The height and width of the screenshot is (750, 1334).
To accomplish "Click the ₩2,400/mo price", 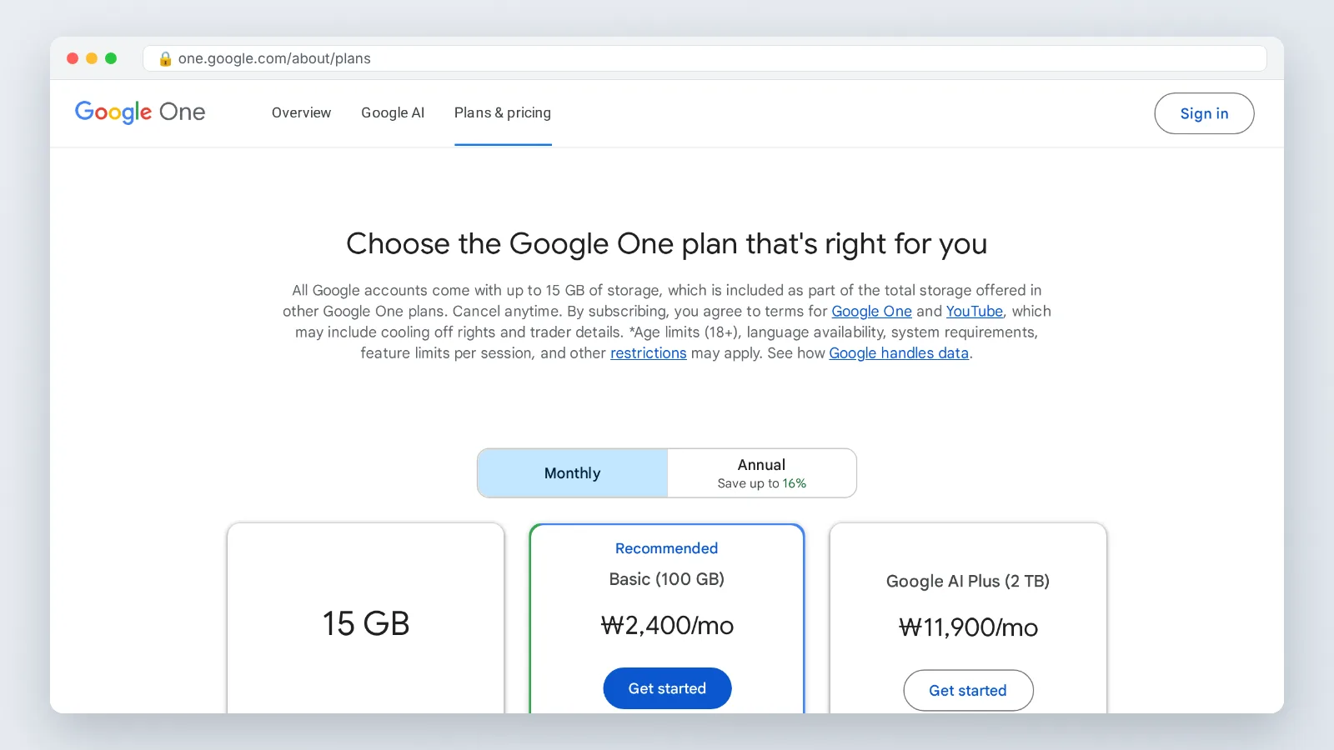I will click(667, 626).
